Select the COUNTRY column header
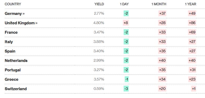The image size is (205, 98). 13,4
